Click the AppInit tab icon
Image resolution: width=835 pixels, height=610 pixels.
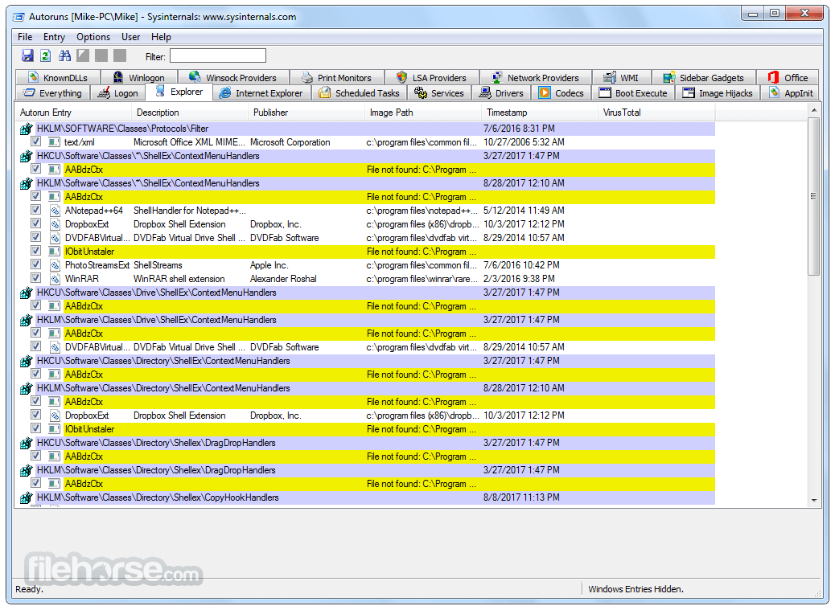775,92
